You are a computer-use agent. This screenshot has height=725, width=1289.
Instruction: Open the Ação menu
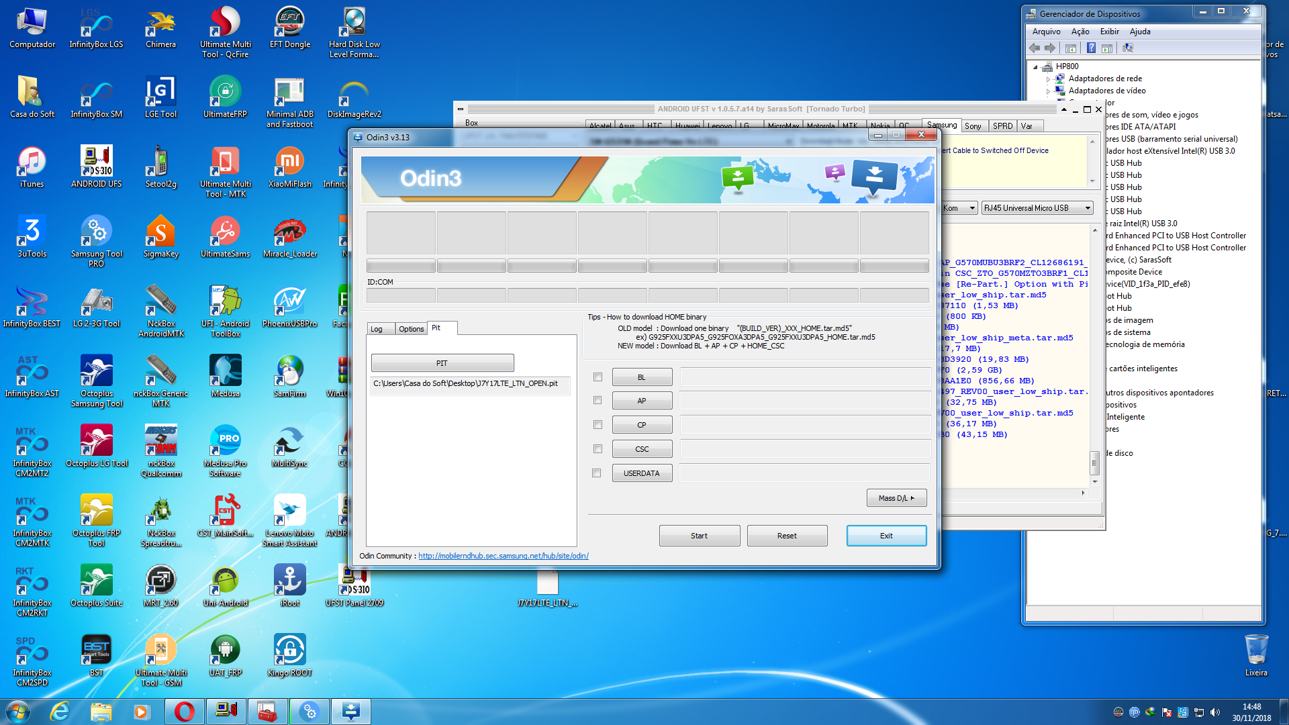(x=1080, y=32)
